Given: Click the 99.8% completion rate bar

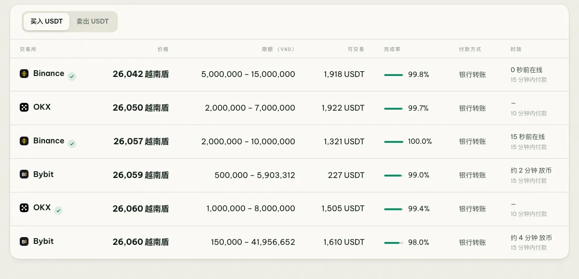Looking at the screenshot, I should (x=393, y=75).
